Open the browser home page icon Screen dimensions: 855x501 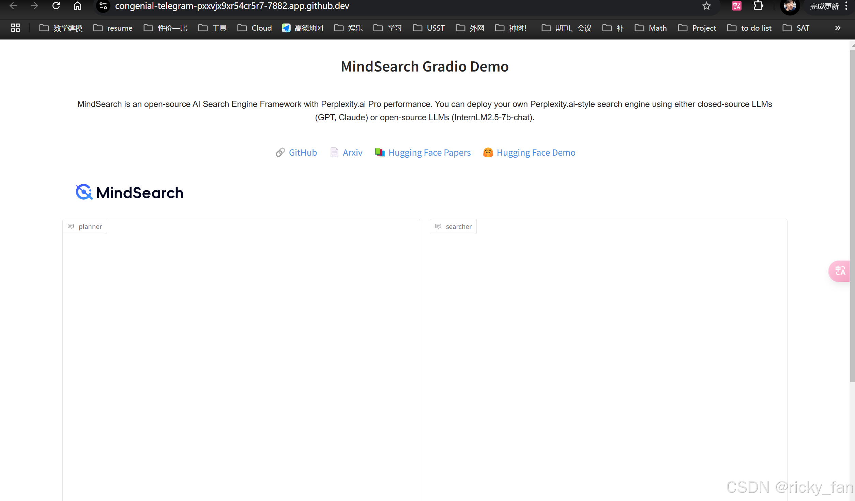(x=77, y=6)
